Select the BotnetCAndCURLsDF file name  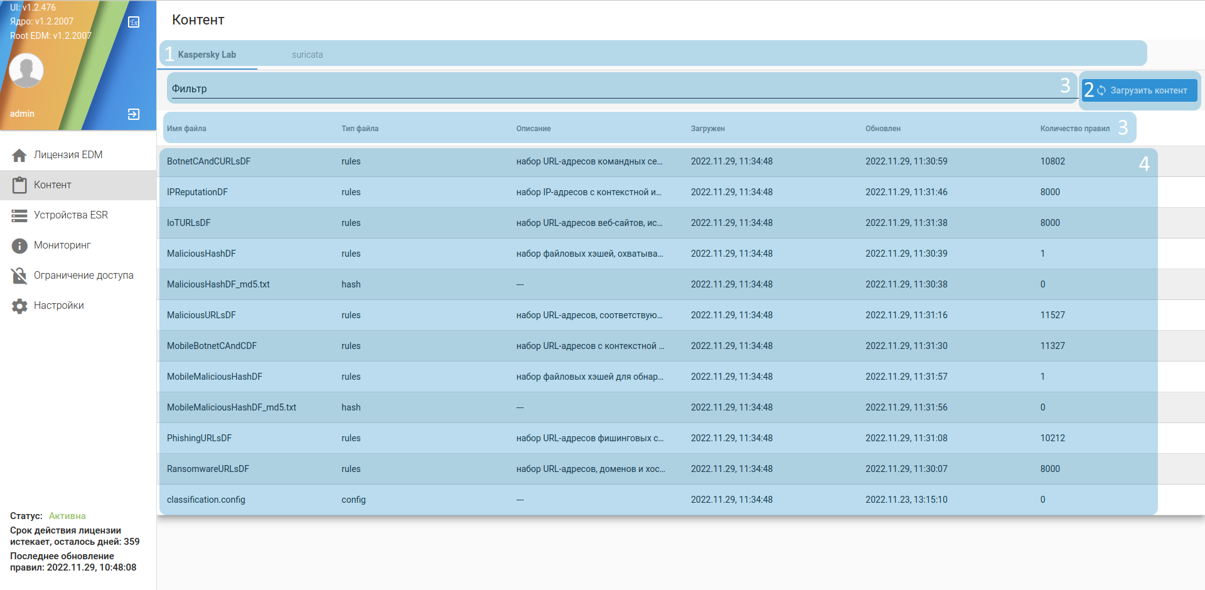coord(208,161)
